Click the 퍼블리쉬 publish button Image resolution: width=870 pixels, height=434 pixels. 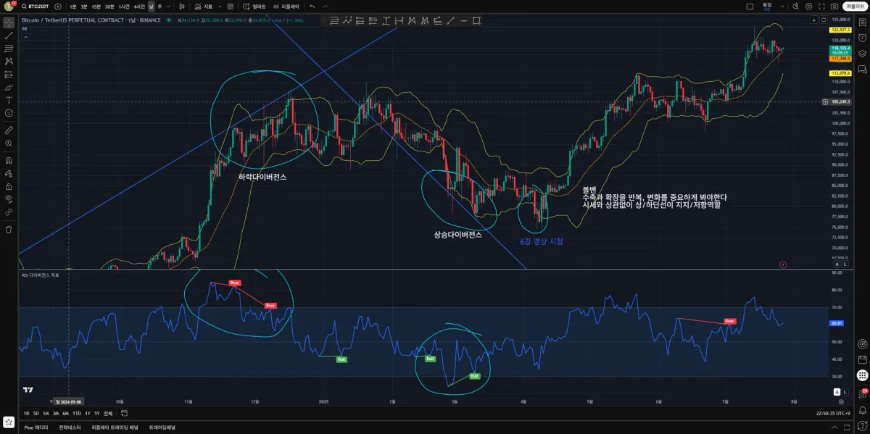click(854, 6)
